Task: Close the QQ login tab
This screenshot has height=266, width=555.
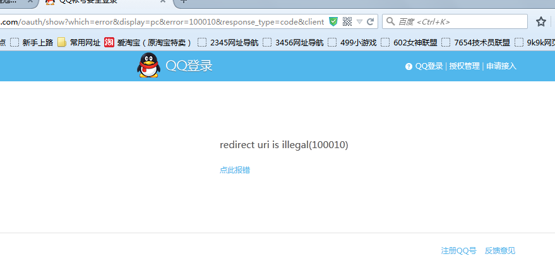Action: pos(163,1)
